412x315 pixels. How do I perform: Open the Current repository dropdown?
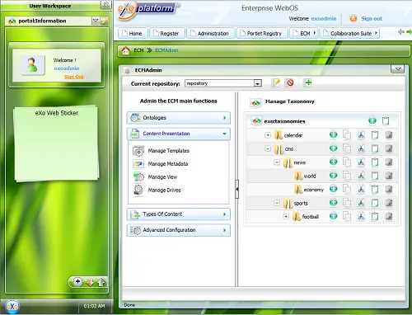258,83
